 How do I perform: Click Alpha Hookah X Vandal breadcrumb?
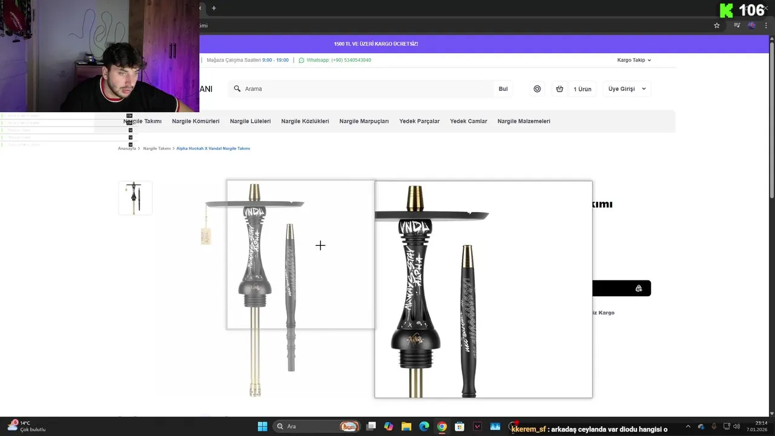pyautogui.click(x=213, y=148)
